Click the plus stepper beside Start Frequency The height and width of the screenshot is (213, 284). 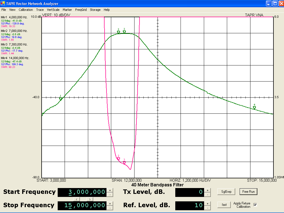click(x=110, y=190)
